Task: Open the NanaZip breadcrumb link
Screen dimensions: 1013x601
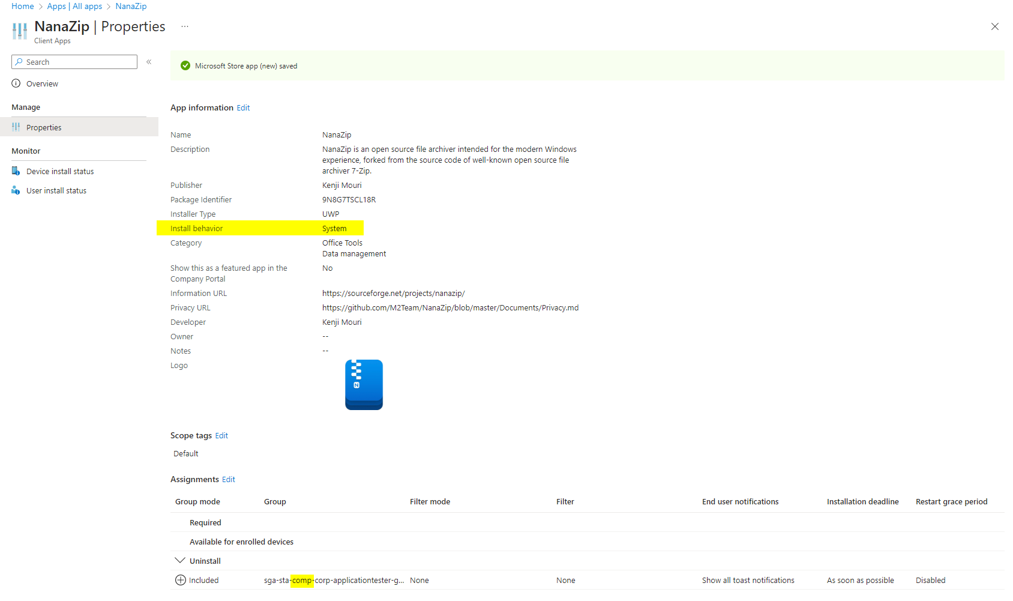Action: click(131, 6)
